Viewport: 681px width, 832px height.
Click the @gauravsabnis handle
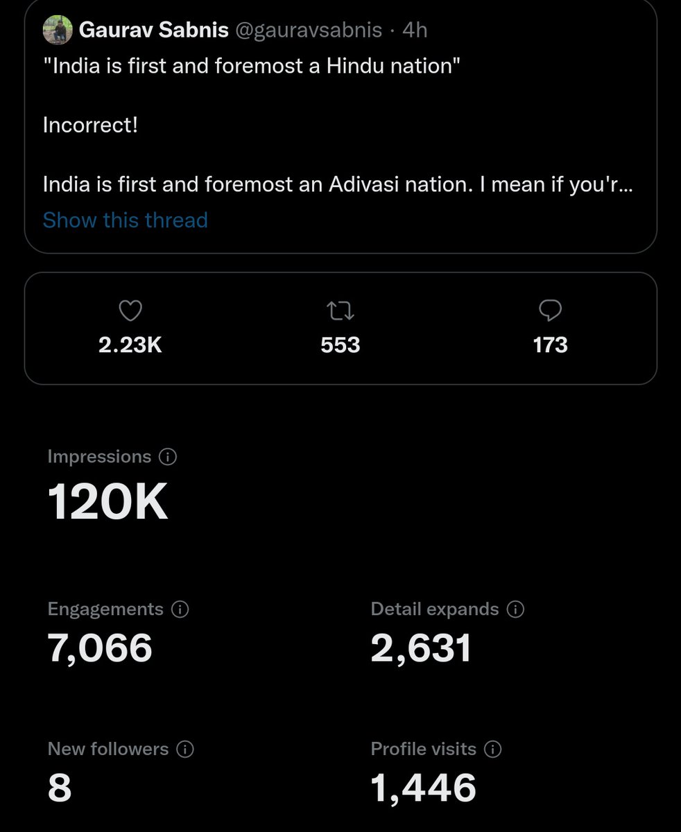click(x=309, y=30)
